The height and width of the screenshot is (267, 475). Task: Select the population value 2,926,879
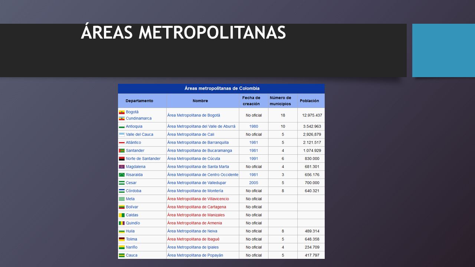[312, 135]
